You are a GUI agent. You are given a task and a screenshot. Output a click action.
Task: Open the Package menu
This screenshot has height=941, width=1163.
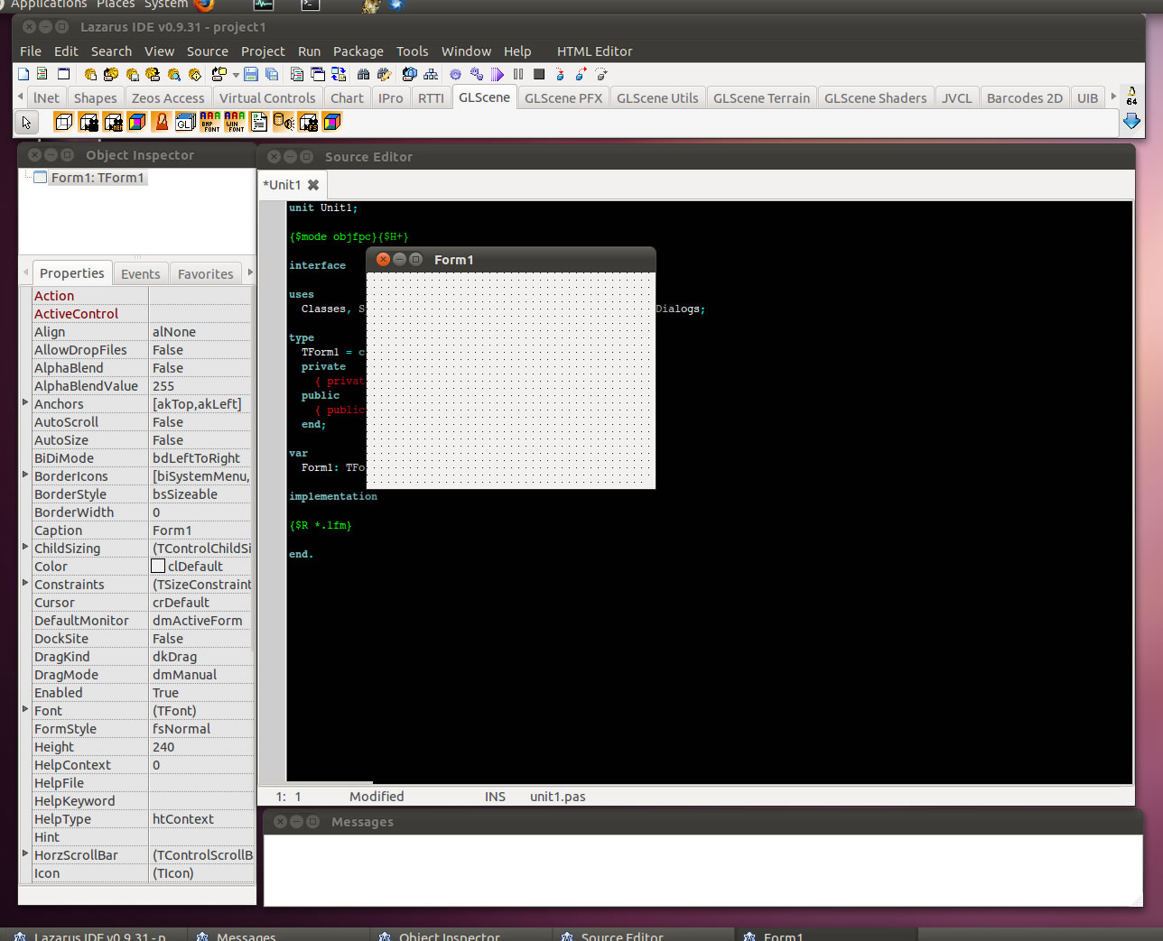coord(358,51)
